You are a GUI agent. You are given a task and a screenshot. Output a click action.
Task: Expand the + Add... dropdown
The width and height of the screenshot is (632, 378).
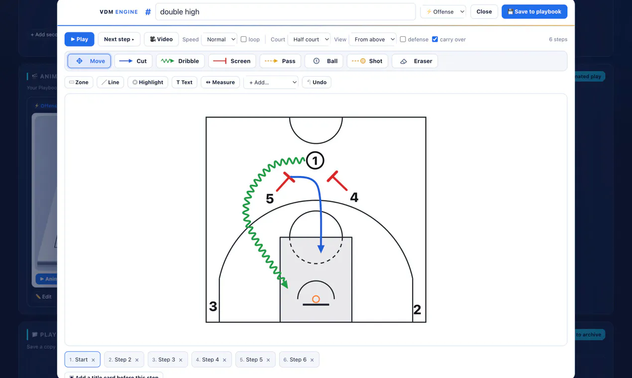tap(271, 82)
